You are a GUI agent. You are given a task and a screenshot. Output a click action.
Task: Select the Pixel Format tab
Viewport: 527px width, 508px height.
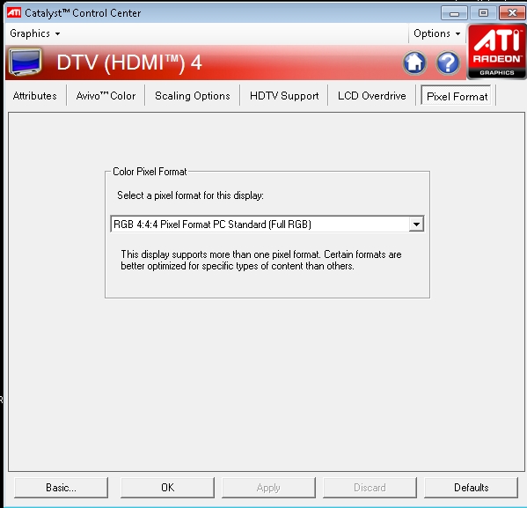point(457,96)
